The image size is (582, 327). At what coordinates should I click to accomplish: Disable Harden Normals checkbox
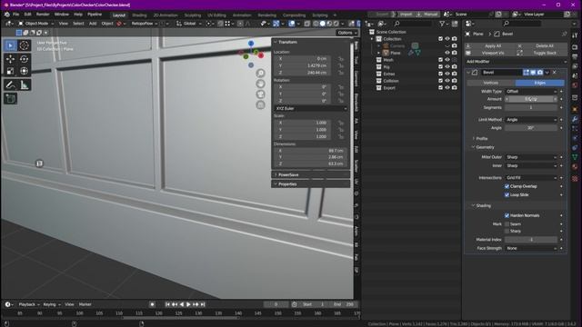507,215
